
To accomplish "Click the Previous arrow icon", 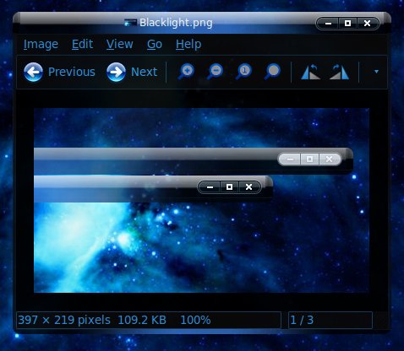I will click(x=33, y=72).
